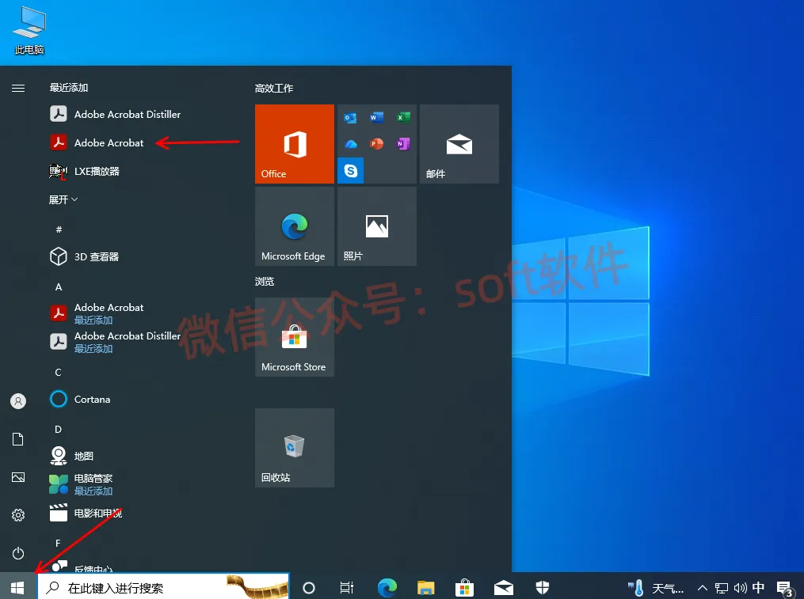Screen dimensions: 804x599
Task: Launch Adobe Acrobat under letter A
Action: pos(97,313)
